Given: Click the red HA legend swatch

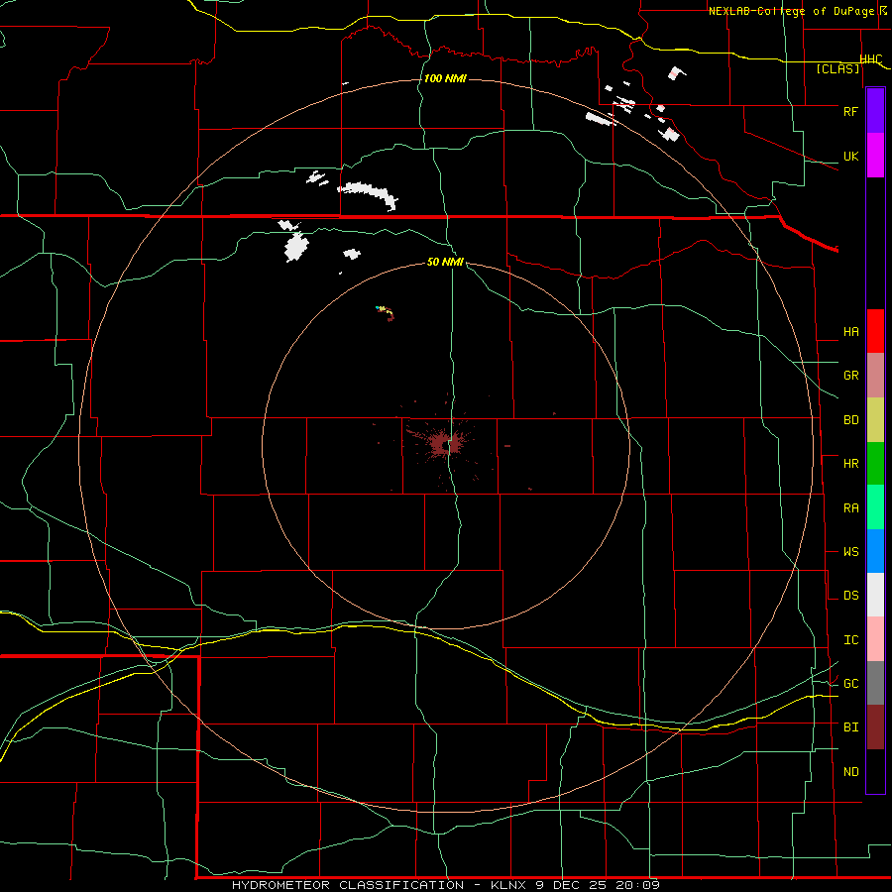Looking at the screenshot, I should pos(875,331).
